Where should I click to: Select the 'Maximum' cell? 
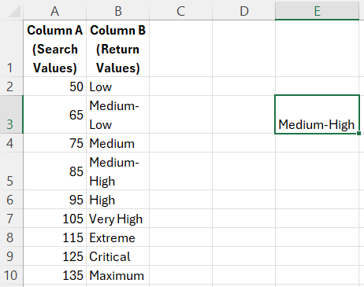(117, 275)
